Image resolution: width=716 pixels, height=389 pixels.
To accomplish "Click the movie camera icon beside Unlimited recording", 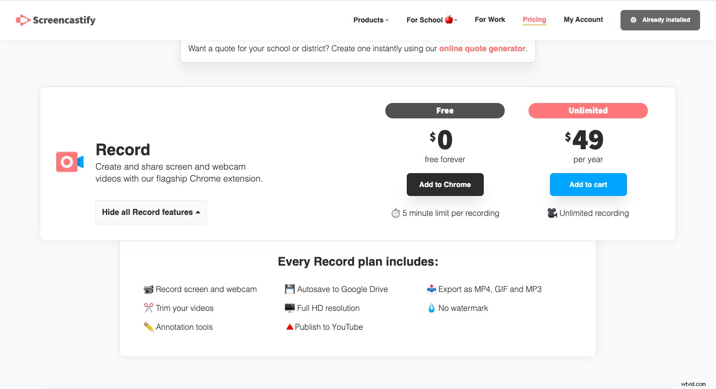I will (x=552, y=213).
